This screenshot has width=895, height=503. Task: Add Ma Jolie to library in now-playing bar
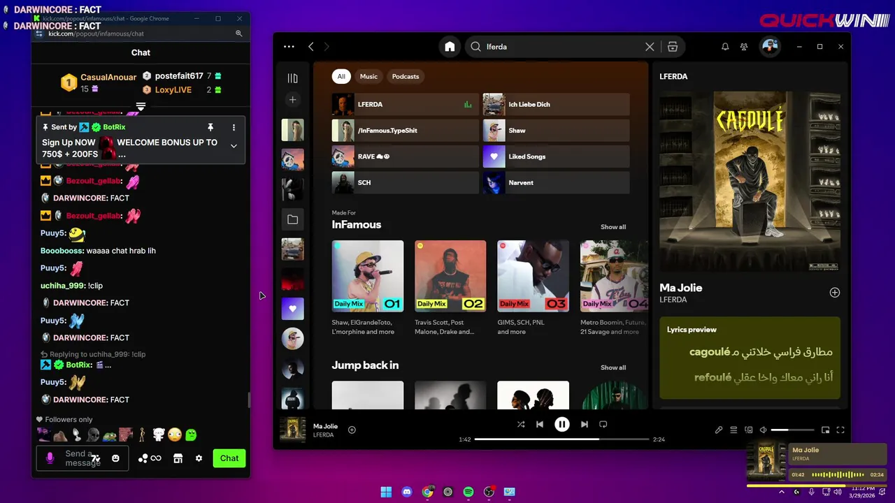352,430
